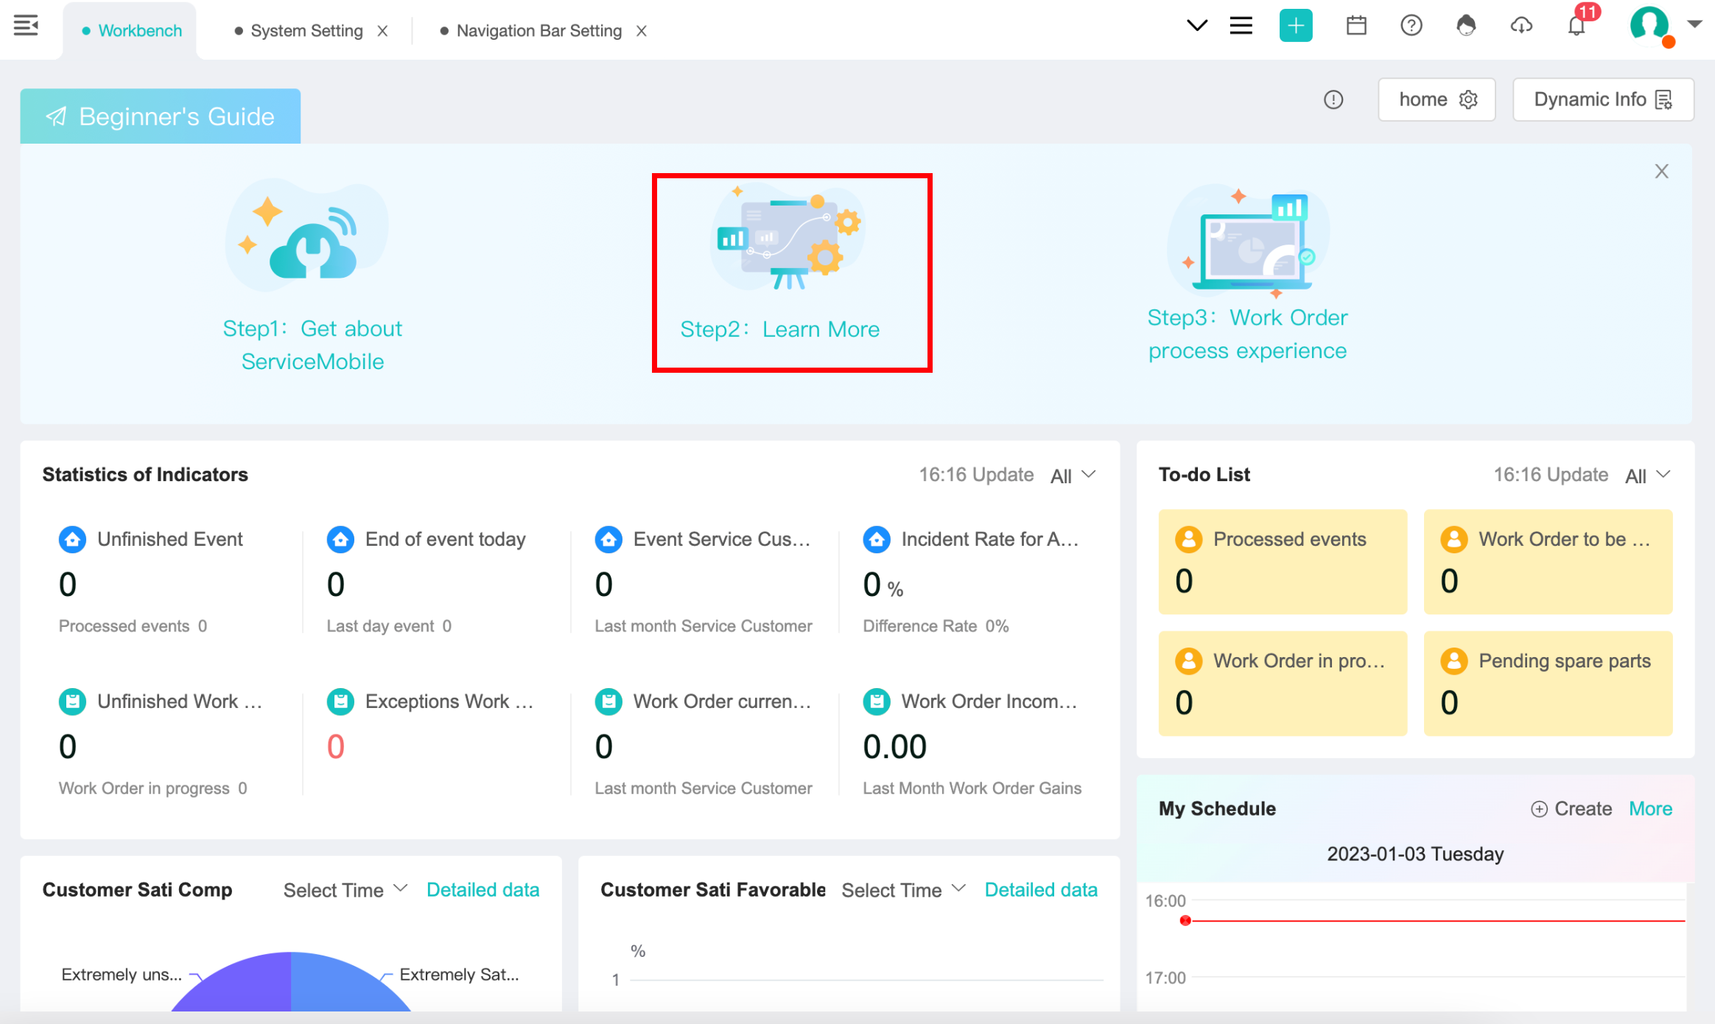Image resolution: width=1715 pixels, height=1024 pixels.
Task: Click the current time red marker at 16:00
Action: point(1185,921)
